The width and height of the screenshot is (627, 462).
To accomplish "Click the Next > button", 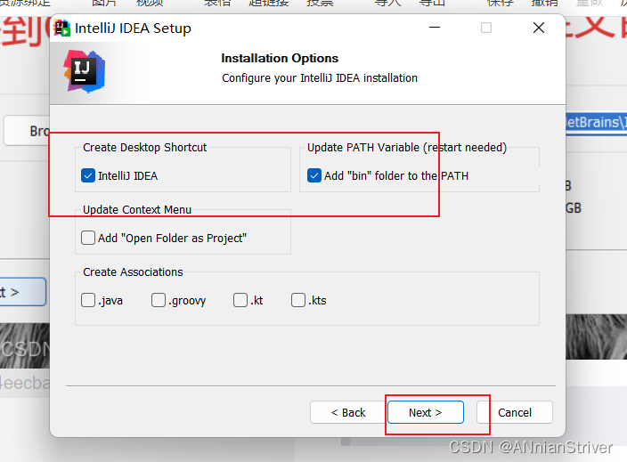I will point(426,412).
